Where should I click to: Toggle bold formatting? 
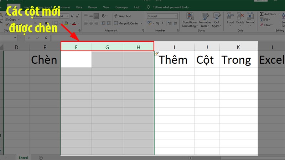35,23
